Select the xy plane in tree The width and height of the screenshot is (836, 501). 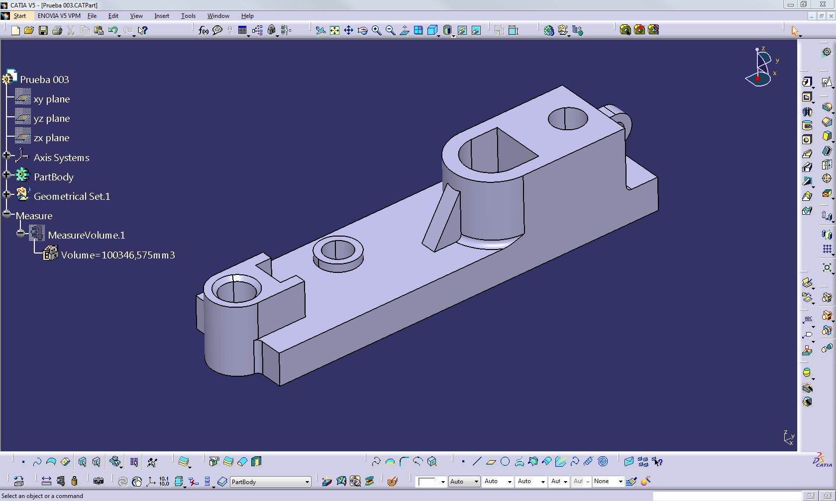(x=52, y=99)
